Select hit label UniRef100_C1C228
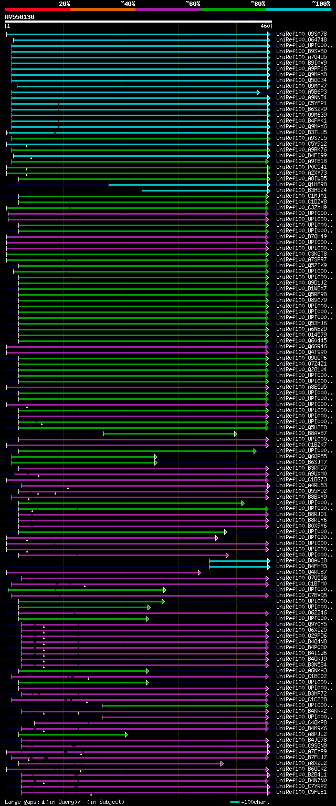This screenshot has width=336, height=806. (x=301, y=699)
